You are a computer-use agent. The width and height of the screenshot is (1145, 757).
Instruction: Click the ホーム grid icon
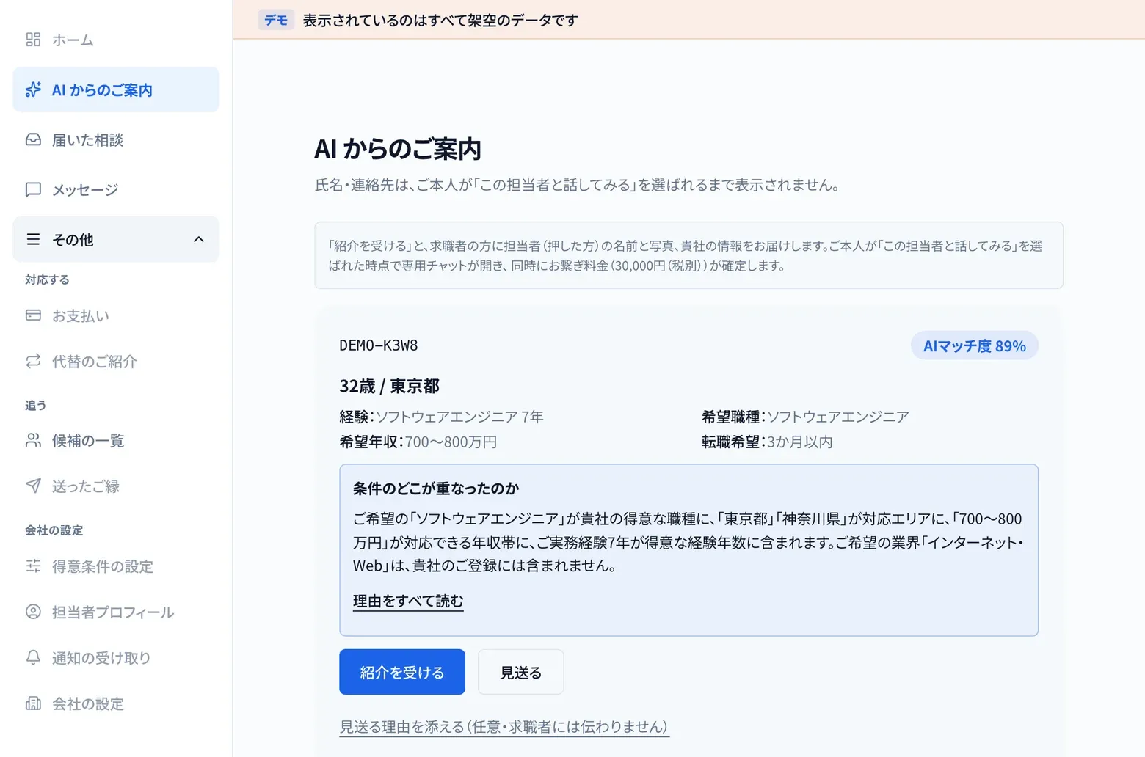coord(33,40)
